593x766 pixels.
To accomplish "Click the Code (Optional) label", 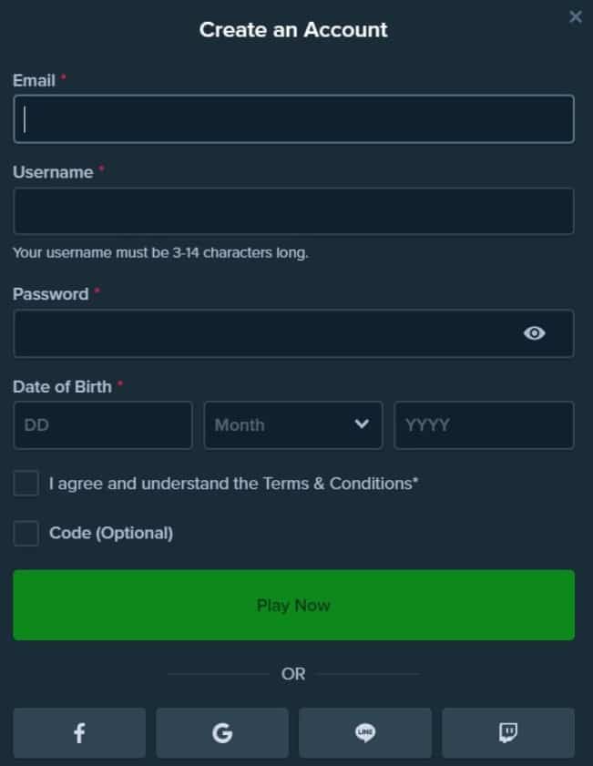I will [x=111, y=533].
